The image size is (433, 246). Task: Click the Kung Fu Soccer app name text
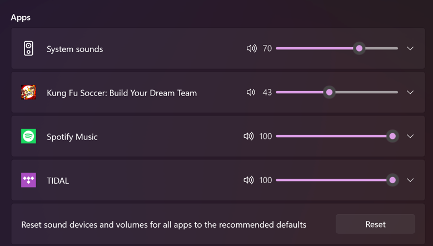(122, 93)
